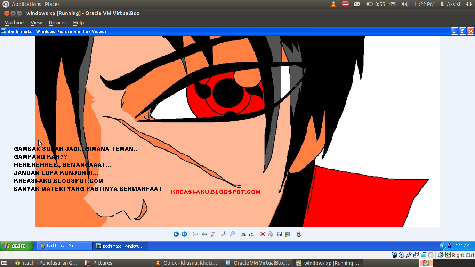Select itachi mata - Windows Picture viewer taskbar button
475x267 pixels.
[120, 246]
